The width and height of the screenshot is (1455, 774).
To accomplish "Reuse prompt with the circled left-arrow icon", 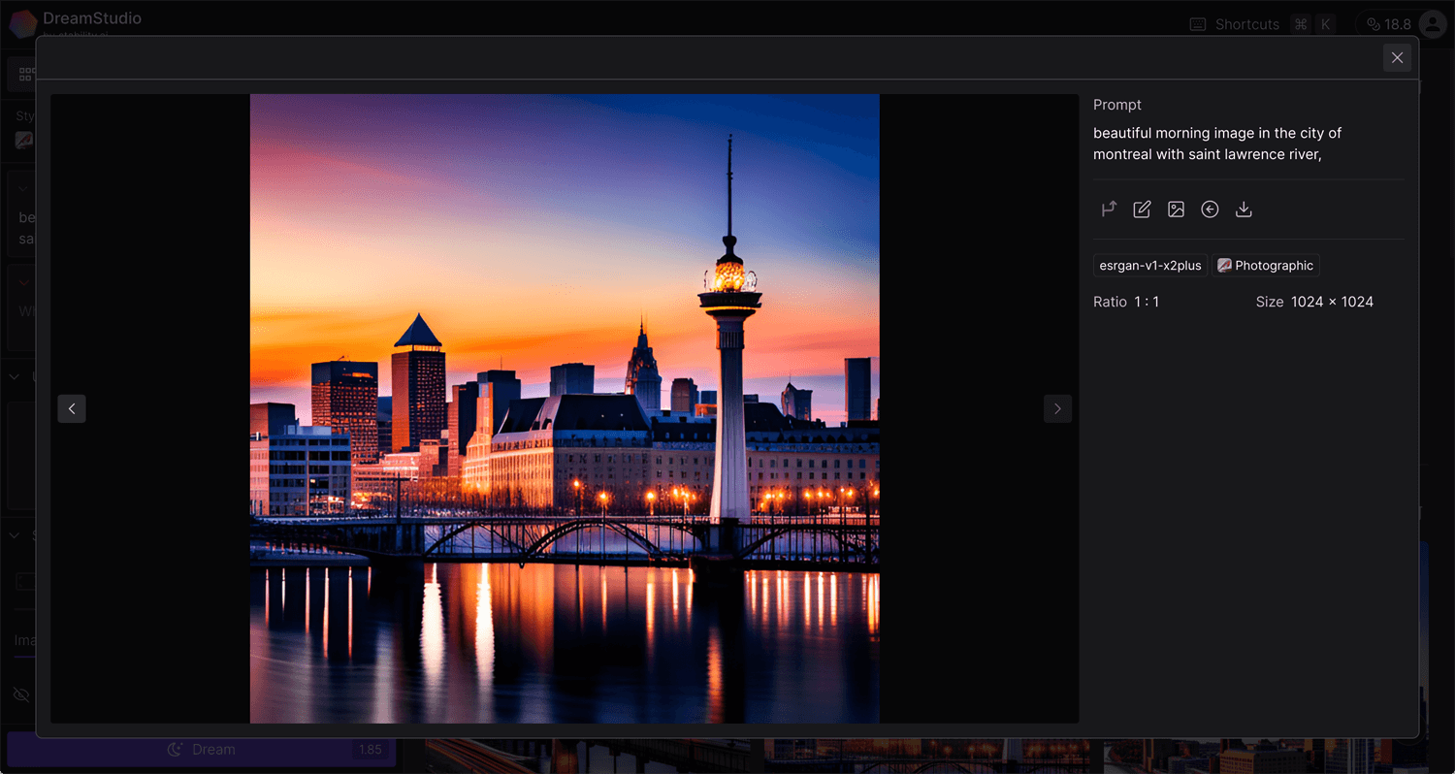I will (1210, 210).
